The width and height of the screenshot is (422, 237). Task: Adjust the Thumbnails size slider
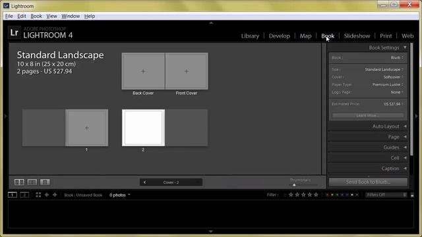click(x=294, y=185)
